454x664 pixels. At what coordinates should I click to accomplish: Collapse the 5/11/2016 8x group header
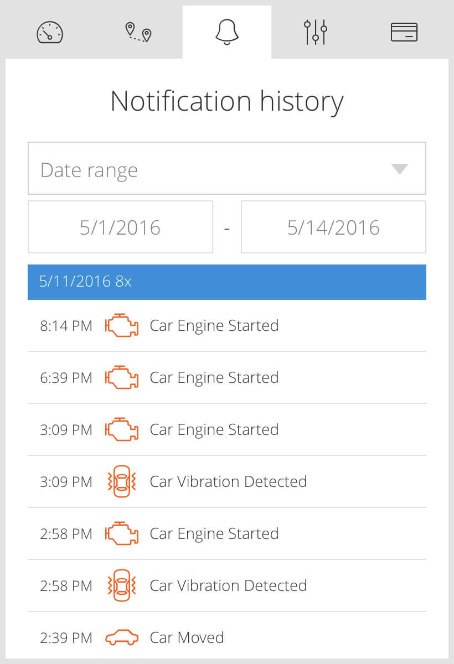click(227, 282)
